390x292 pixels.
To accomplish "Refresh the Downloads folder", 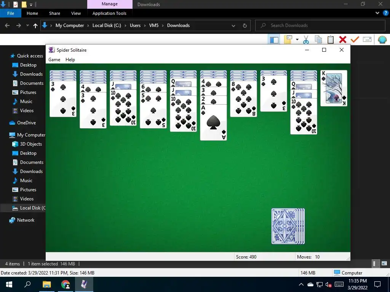I will pos(245,25).
